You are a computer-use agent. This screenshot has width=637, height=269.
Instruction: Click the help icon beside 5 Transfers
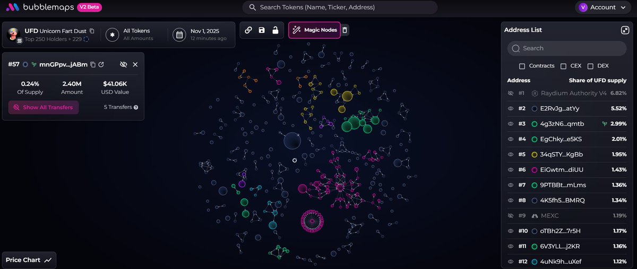click(136, 107)
